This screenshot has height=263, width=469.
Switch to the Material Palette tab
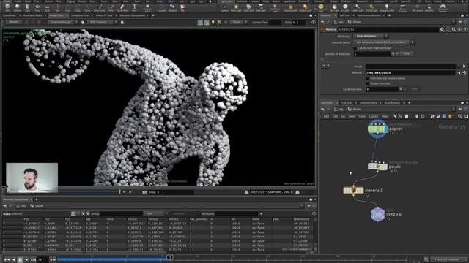[x=369, y=102]
